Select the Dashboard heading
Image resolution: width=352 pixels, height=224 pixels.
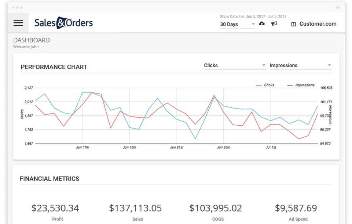31,40
